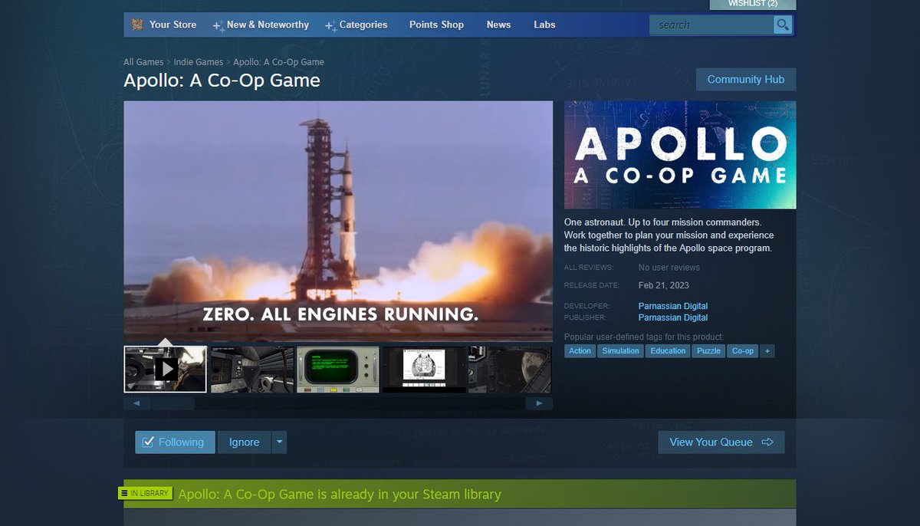Select the Co-op tag

743,350
